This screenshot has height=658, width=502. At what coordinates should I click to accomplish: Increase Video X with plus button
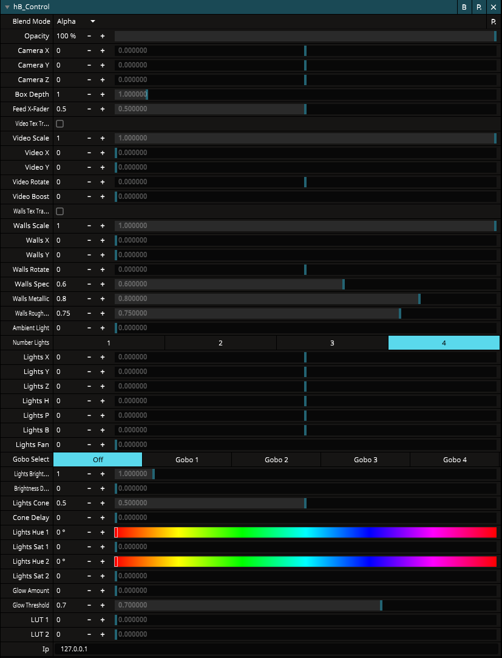tap(102, 153)
